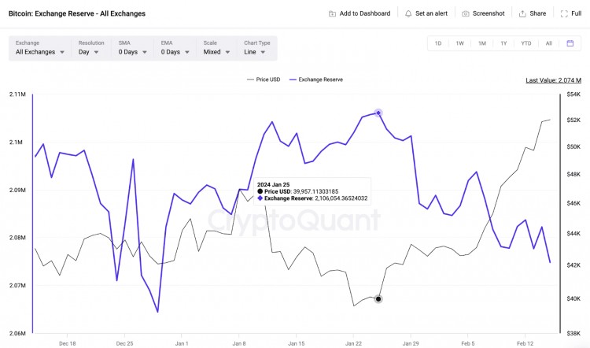Image resolution: width=590 pixels, height=348 pixels.
Task: Switch to the YTD time range
Action: pos(526,43)
